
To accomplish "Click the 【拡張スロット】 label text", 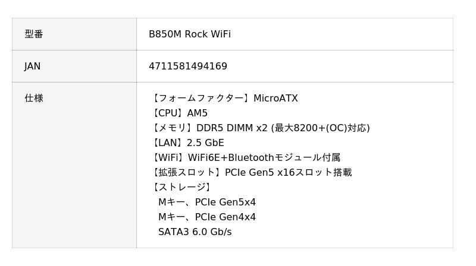I will pos(187,173).
